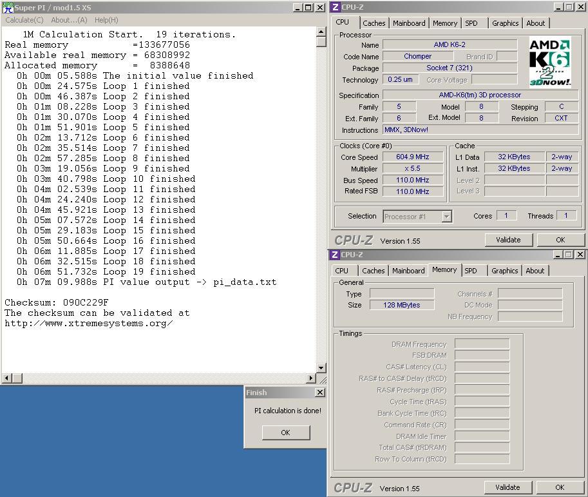Click Validate in bottom CPU-Z window
The height and width of the screenshot is (497, 588).
[x=507, y=487]
